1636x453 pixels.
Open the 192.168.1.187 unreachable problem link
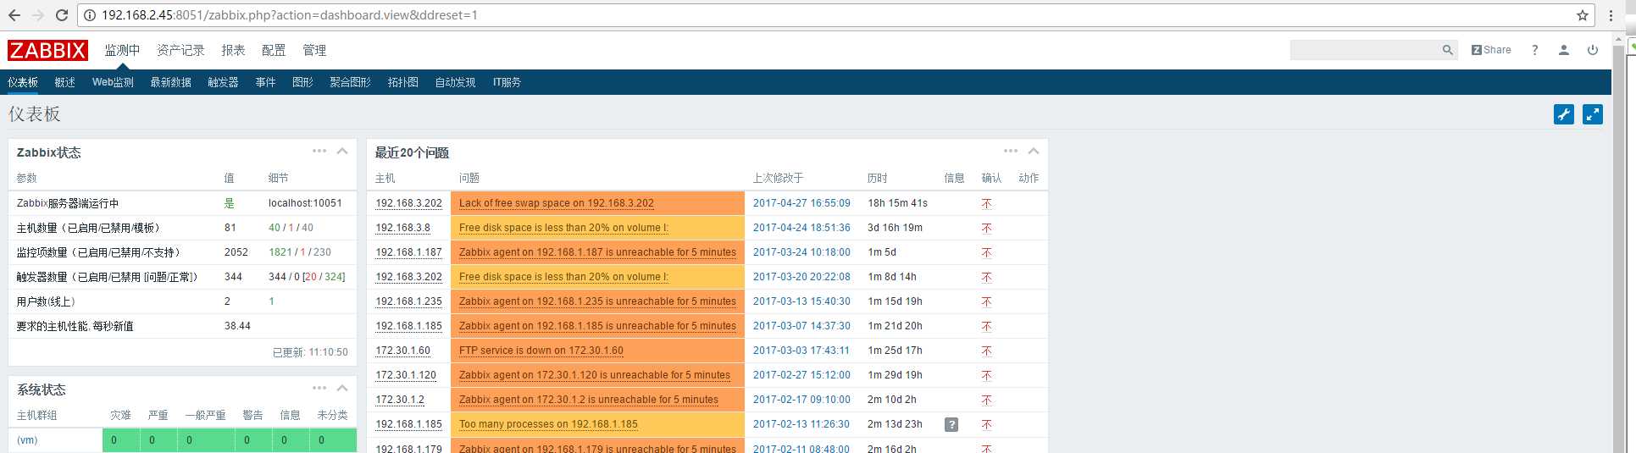597,252
